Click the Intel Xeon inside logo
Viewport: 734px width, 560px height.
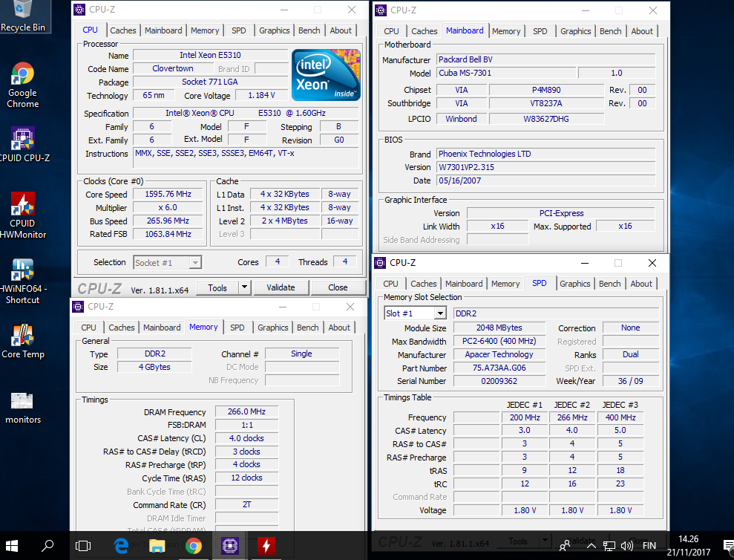click(326, 74)
